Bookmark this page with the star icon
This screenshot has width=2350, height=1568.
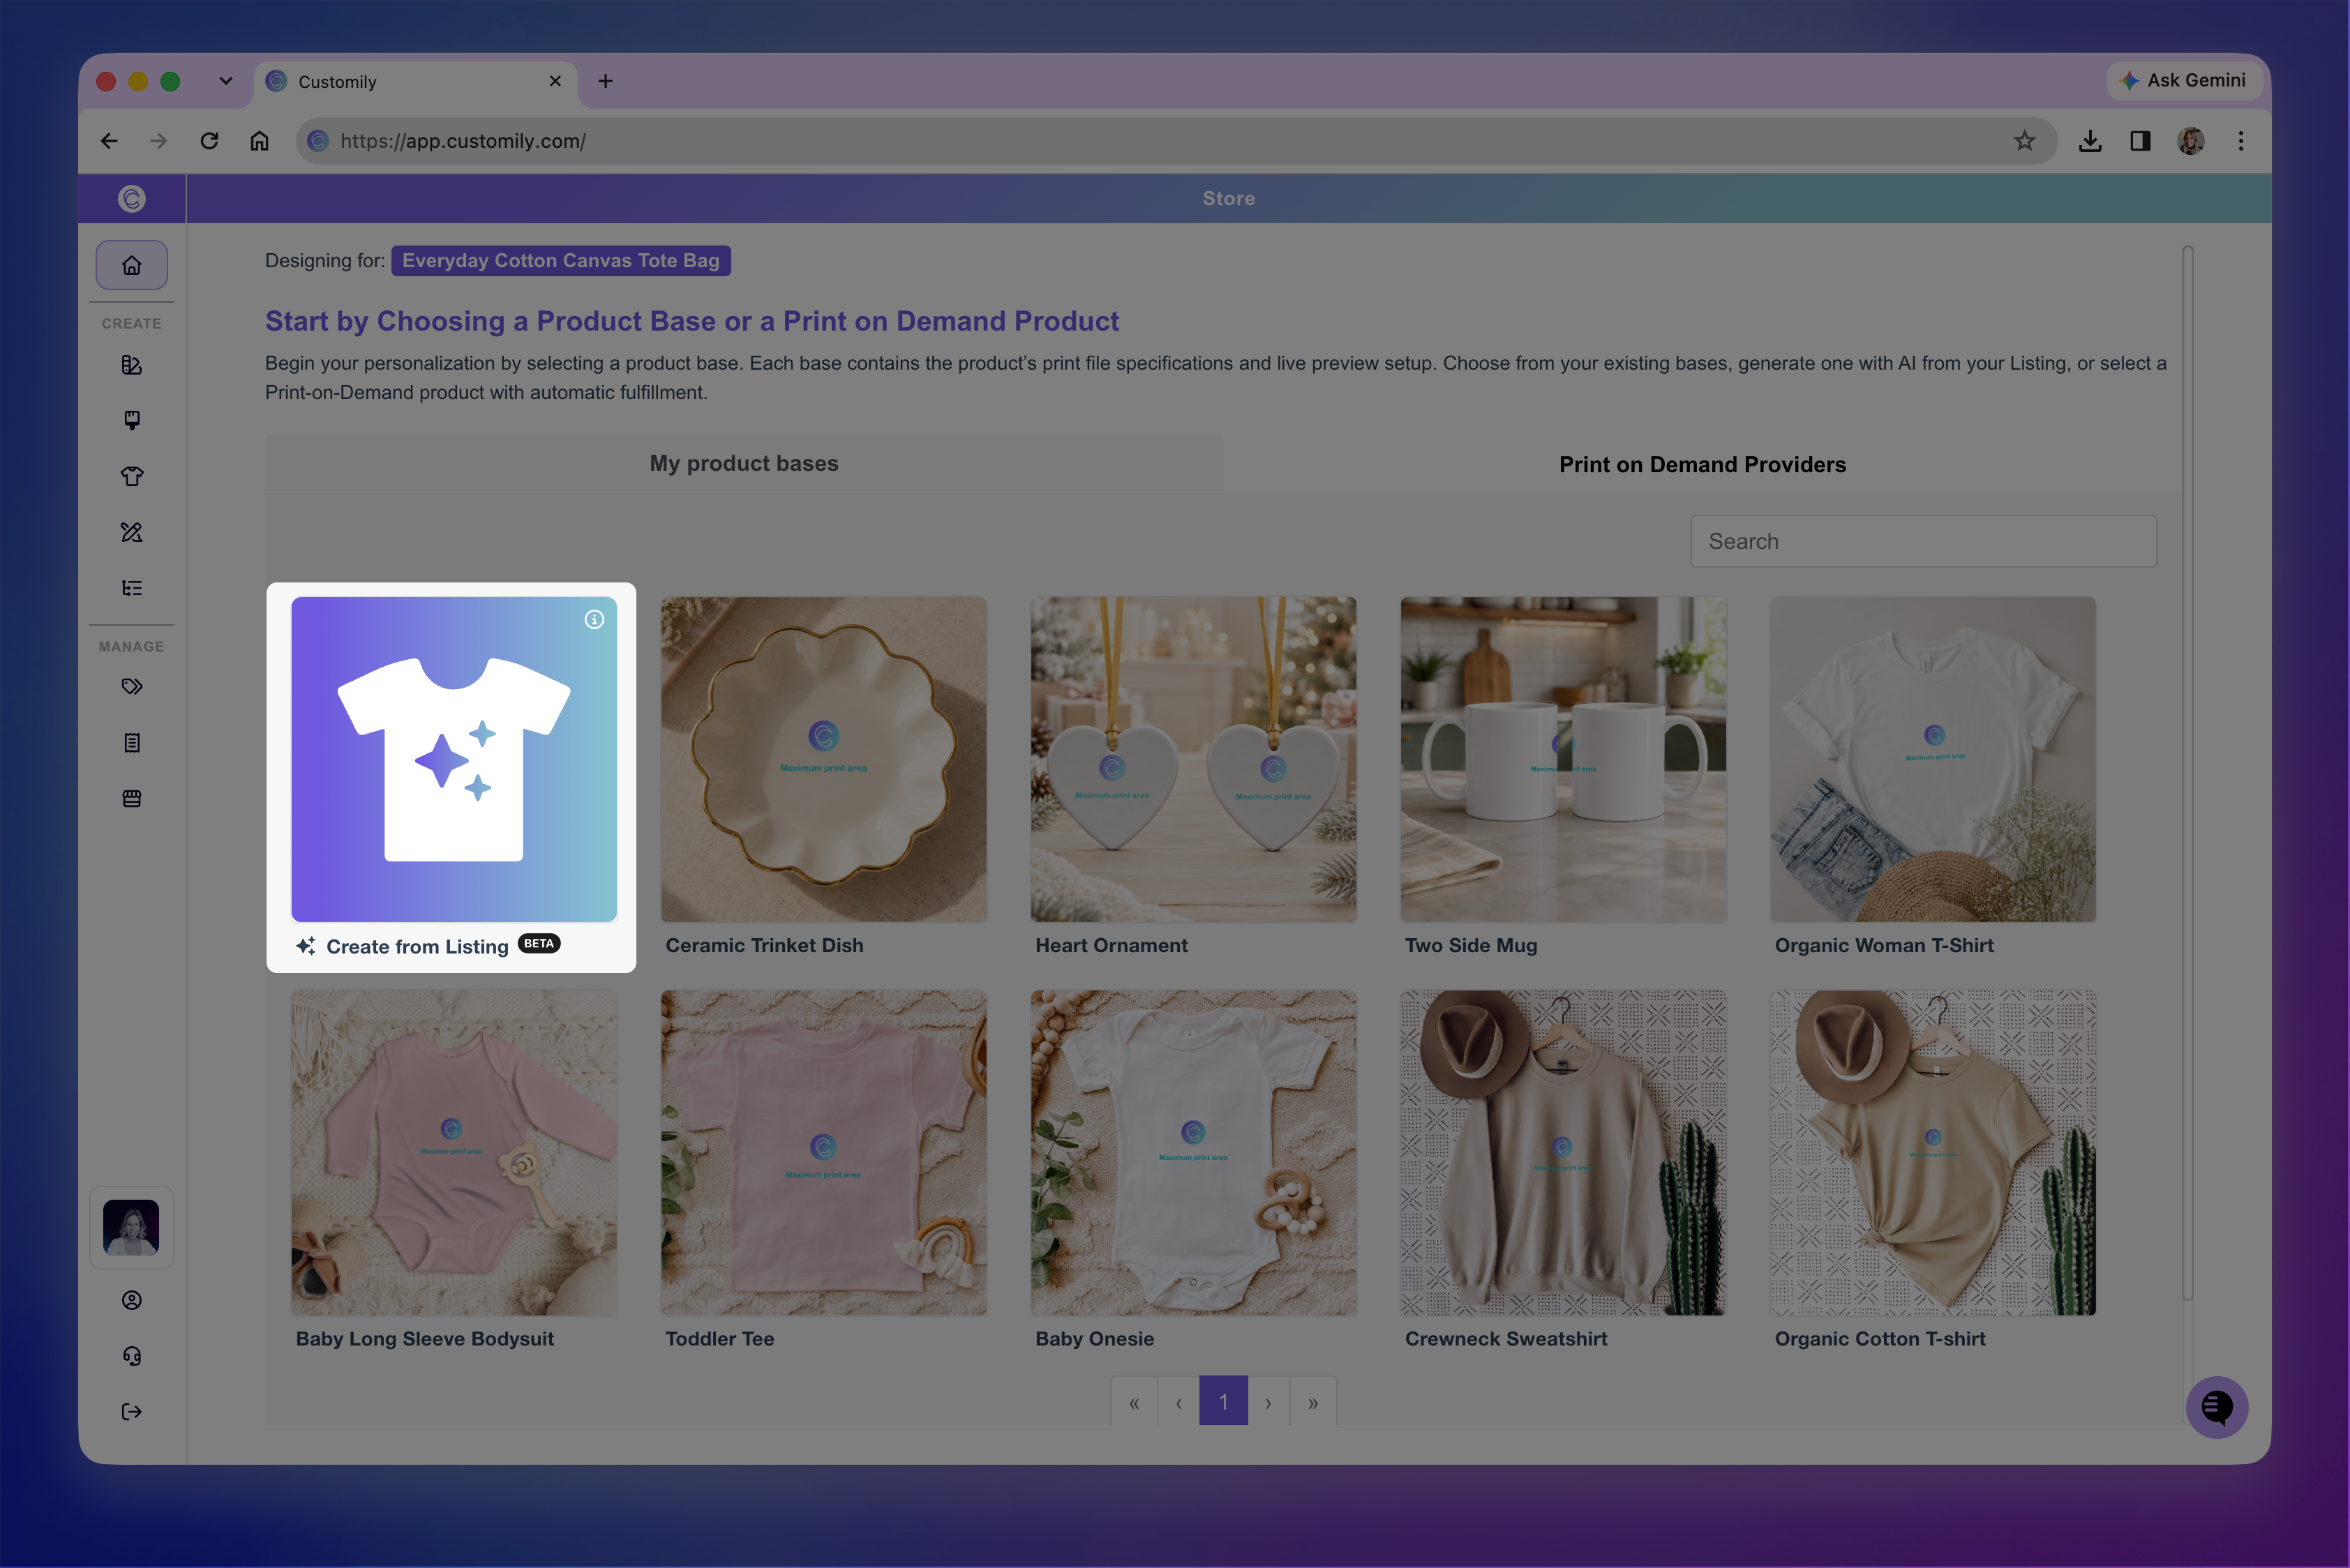(x=2025, y=141)
